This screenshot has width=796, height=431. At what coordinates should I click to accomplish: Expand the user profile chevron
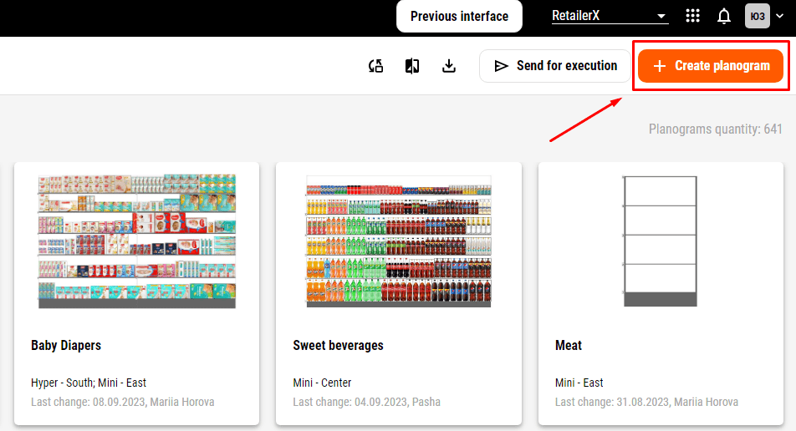pos(780,16)
